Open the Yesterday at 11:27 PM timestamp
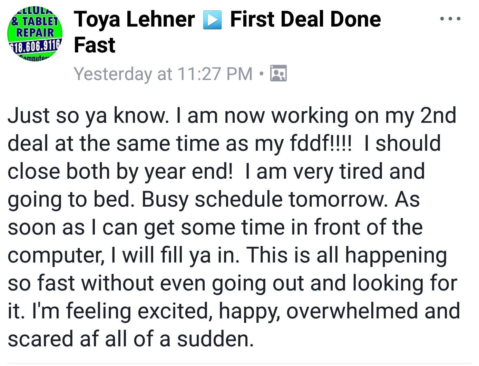The height and width of the screenshot is (366, 479). click(163, 74)
